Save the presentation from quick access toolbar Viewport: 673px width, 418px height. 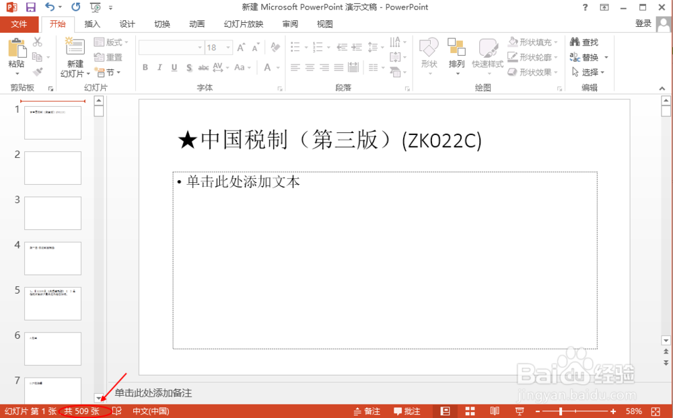[30, 7]
